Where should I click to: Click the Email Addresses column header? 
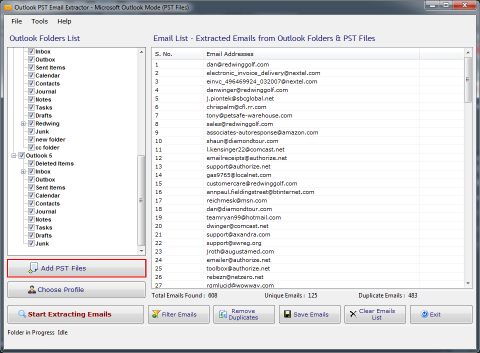point(311,54)
